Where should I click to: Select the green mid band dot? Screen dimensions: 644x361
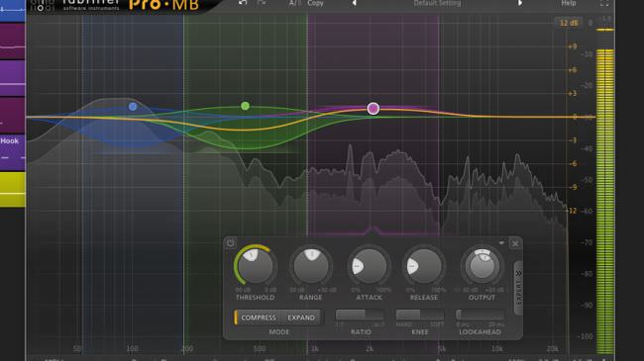245,106
